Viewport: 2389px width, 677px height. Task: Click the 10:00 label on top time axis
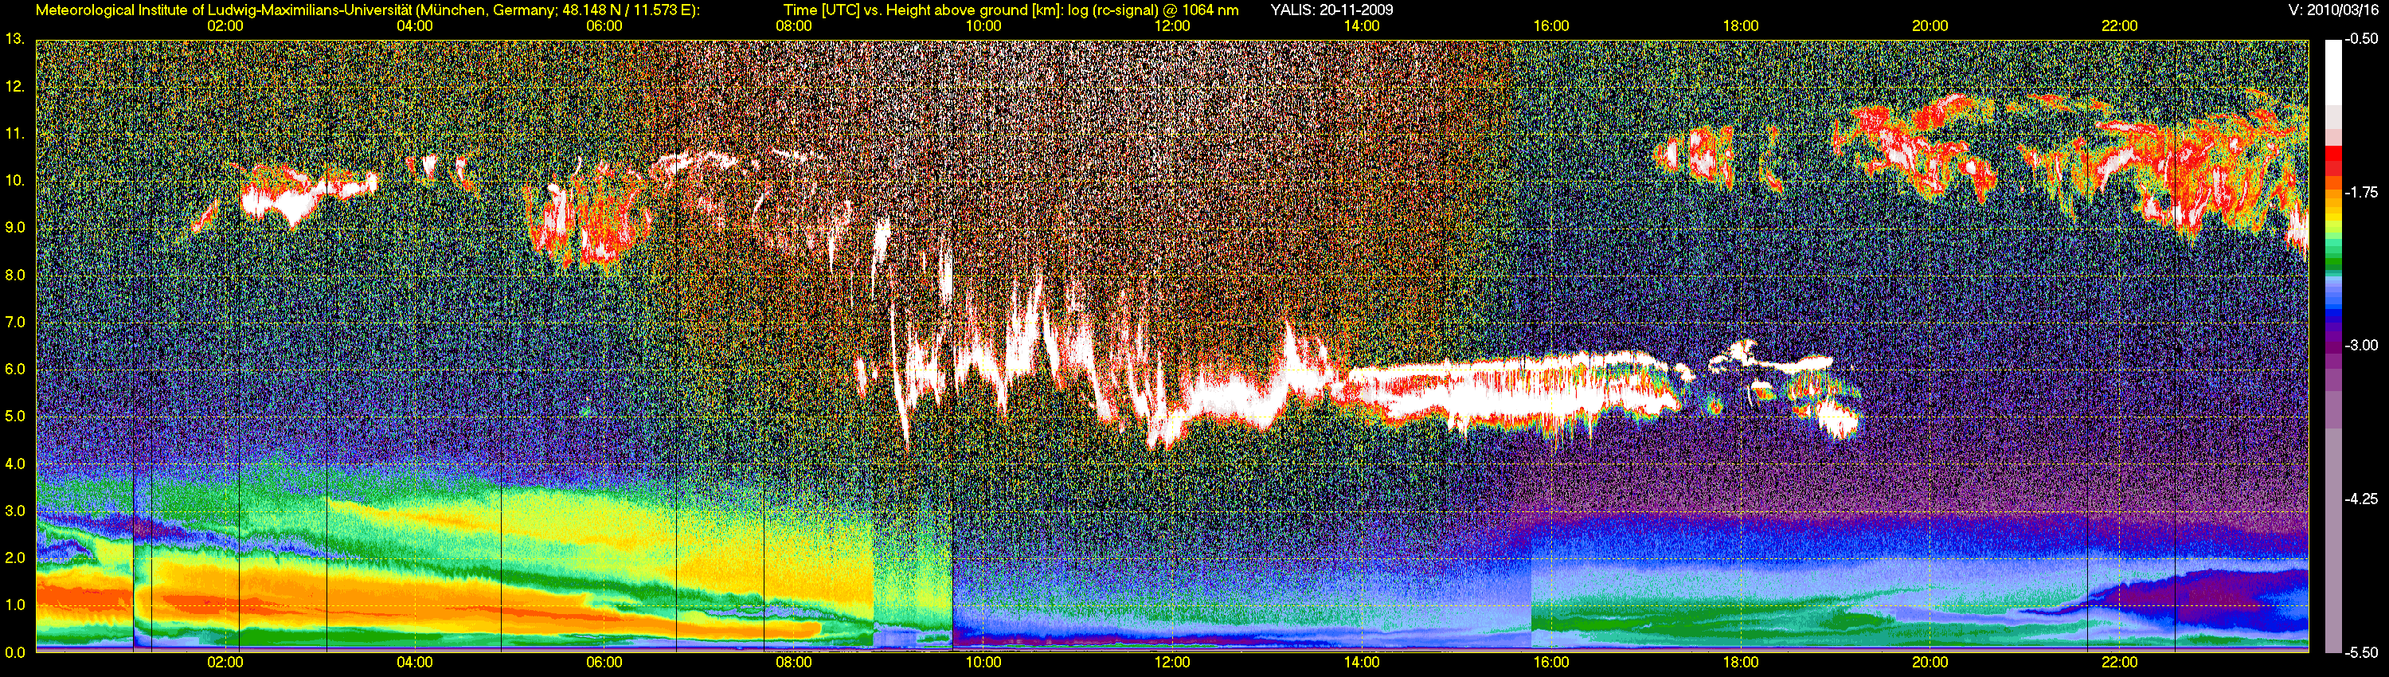[983, 26]
